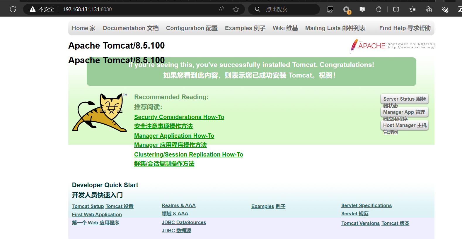Open Security Considerations How-To link

coord(179,117)
